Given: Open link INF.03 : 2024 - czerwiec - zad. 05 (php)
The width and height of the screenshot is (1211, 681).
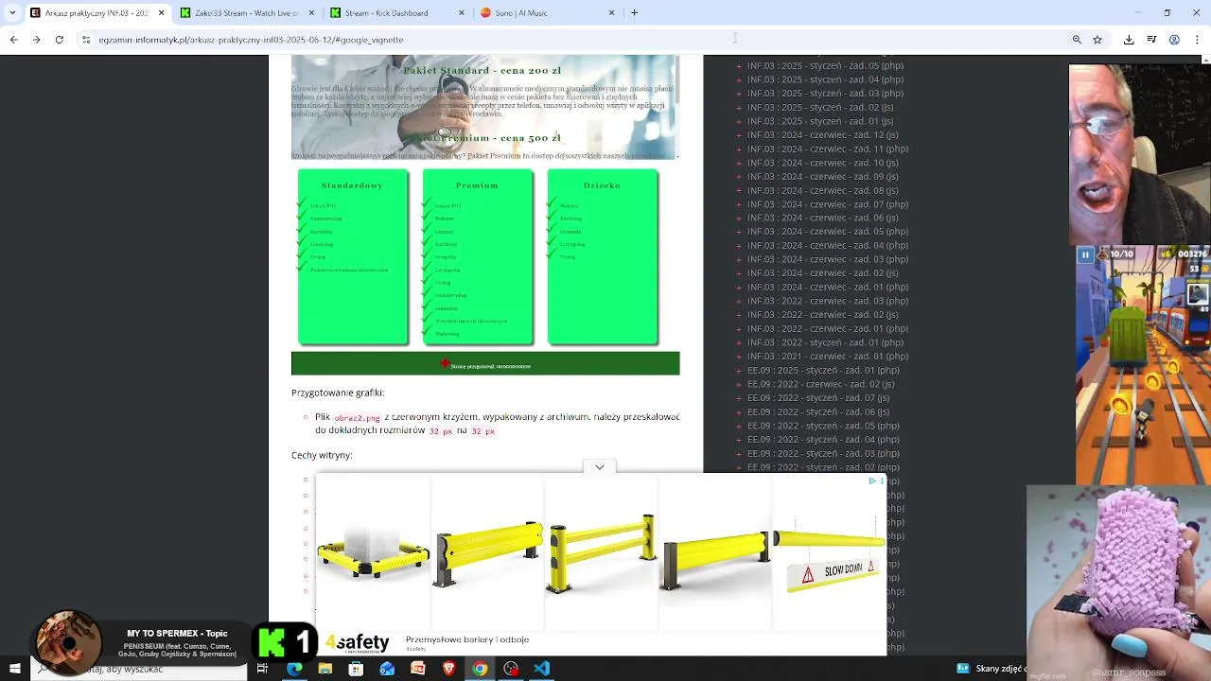Looking at the screenshot, I should click(828, 232).
